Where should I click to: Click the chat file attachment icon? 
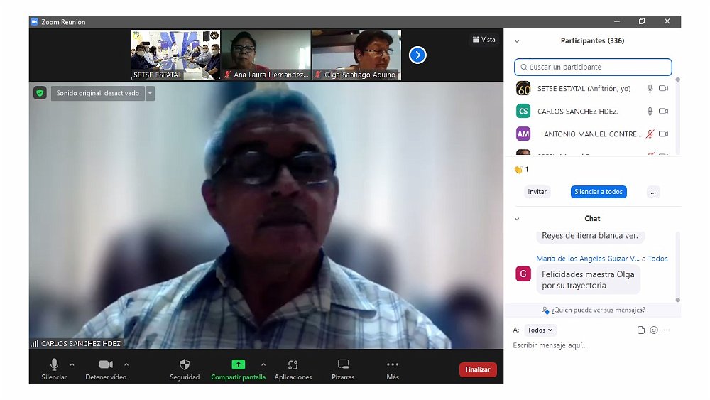641,330
